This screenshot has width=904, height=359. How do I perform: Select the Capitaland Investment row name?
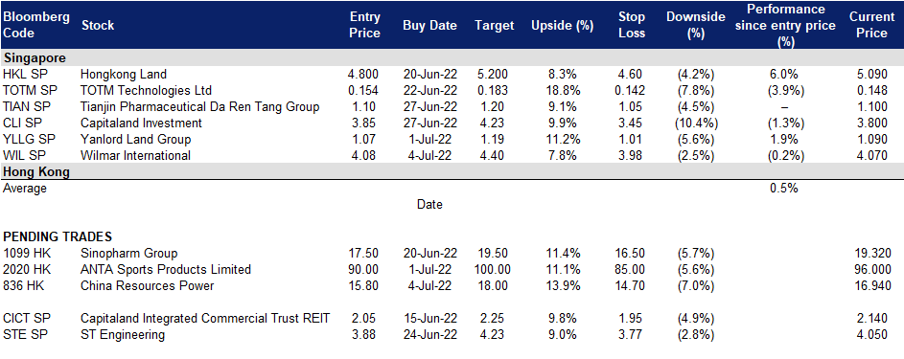click(x=141, y=123)
